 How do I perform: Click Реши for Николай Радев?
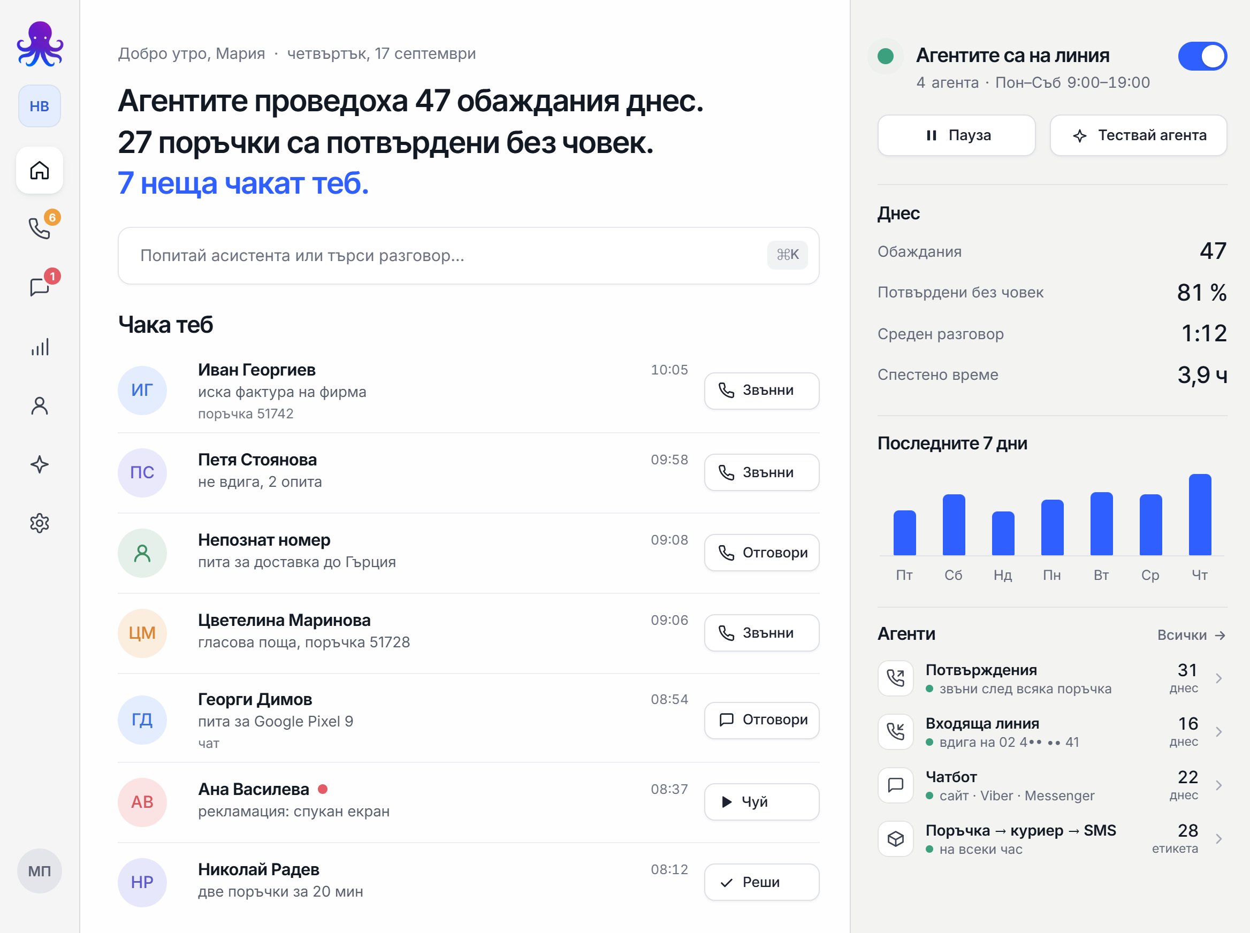pyautogui.click(x=761, y=882)
